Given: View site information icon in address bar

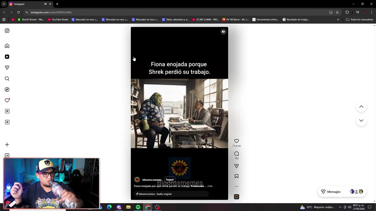Looking at the screenshot, I should point(27,12).
